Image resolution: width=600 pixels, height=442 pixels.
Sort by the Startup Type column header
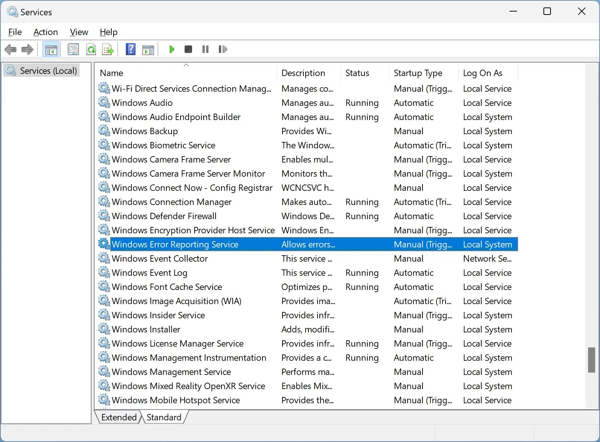424,73
